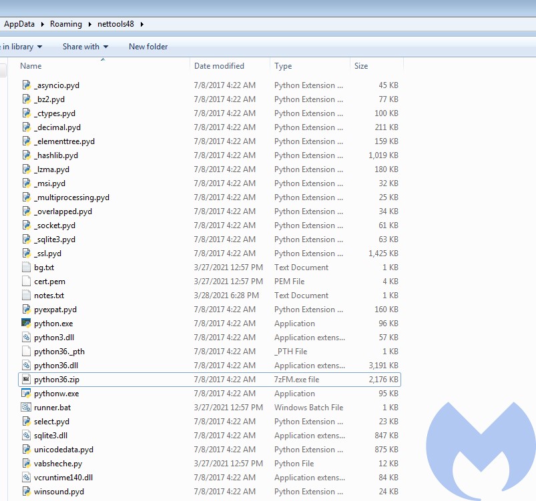Sort files by the Size column
This screenshot has width=536, height=501.
coord(361,66)
